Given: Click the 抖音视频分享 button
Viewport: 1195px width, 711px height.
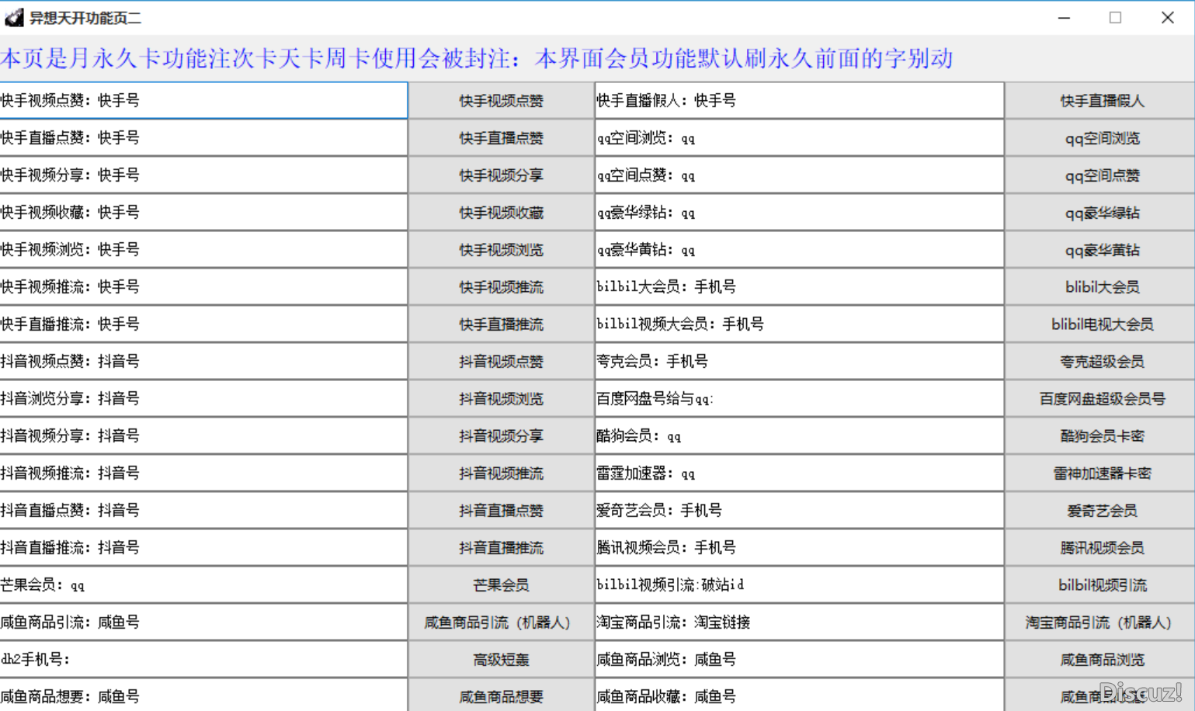Looking at the screenshot, I should [x=501, y=436].
